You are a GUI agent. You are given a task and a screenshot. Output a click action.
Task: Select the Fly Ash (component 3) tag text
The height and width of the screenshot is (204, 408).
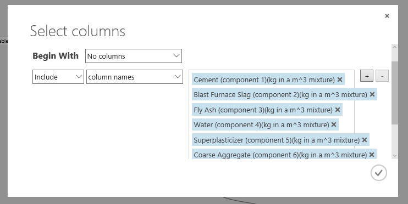click(x=263, y=110)
